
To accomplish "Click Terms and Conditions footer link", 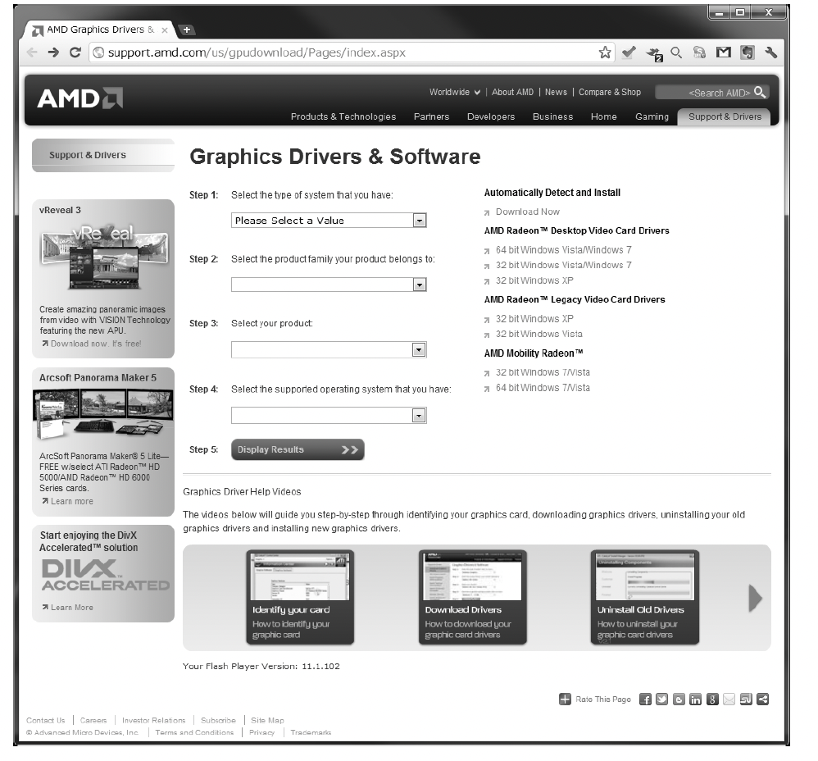I will 194,733.
